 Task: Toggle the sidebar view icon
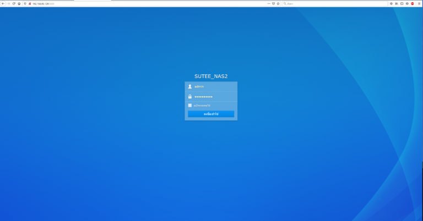coord(402,3)
